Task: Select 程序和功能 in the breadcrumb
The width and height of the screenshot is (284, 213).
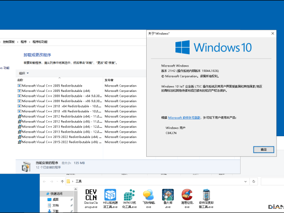Action: click(x=40, y=42)
